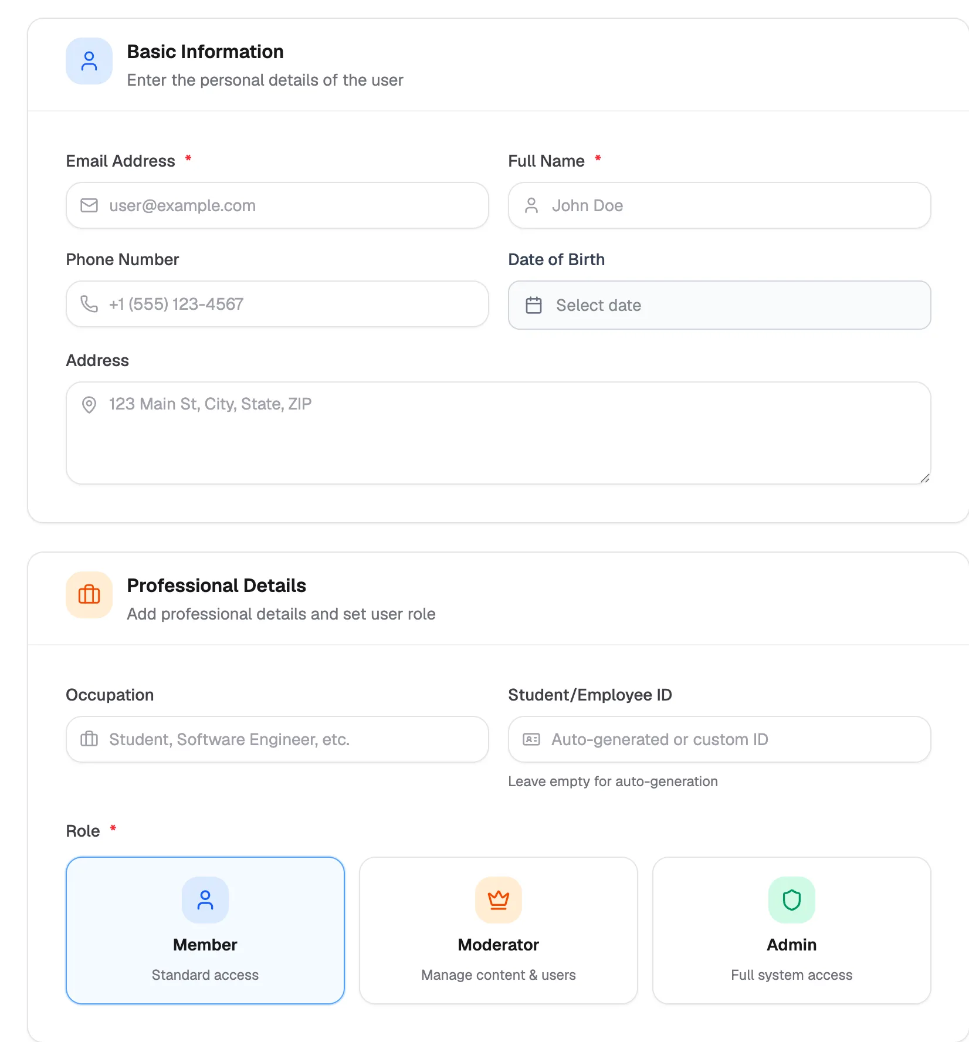Open the Date of Birth date picker
969x1042 pixels.
pyautogui.click(x=720, y=305)
